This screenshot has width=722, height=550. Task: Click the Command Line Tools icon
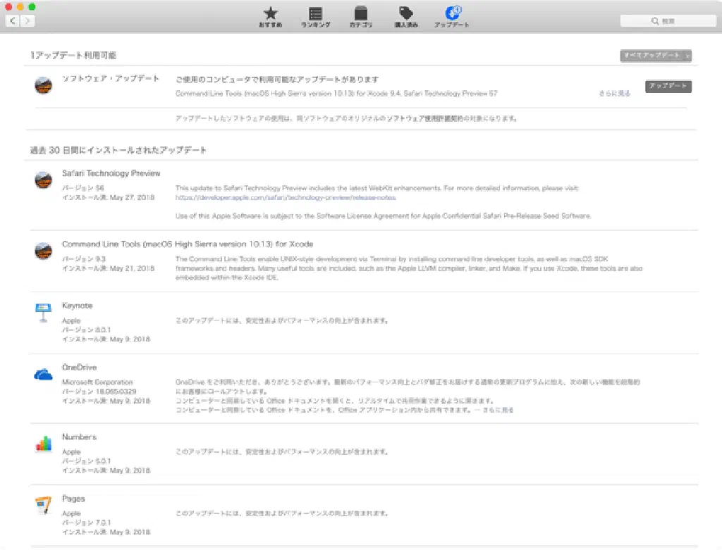coord(43,251)
